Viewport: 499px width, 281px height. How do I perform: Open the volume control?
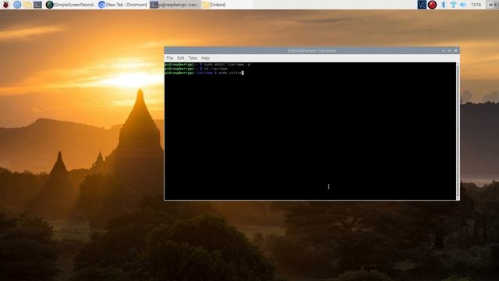tap(463, 5)
